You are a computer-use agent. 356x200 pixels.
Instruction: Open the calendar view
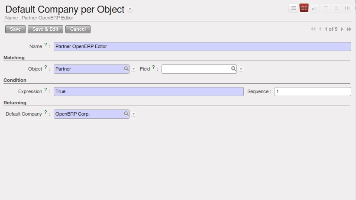[x=326, y=8]
